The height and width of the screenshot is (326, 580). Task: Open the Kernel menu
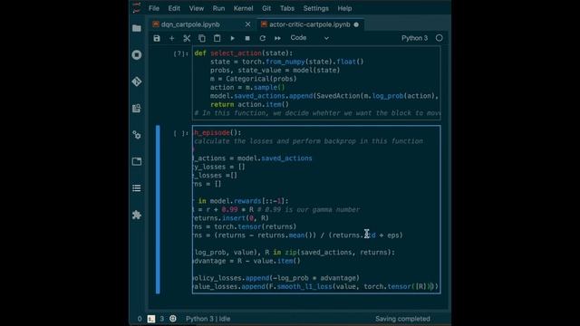click(x=243, y=8)
